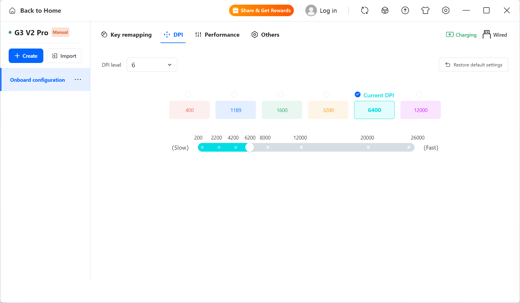Image resolution: width=520 pixels, height=303 pixels.
Task: Select the 12000 DPI swatch
Action: click(421, 110)
